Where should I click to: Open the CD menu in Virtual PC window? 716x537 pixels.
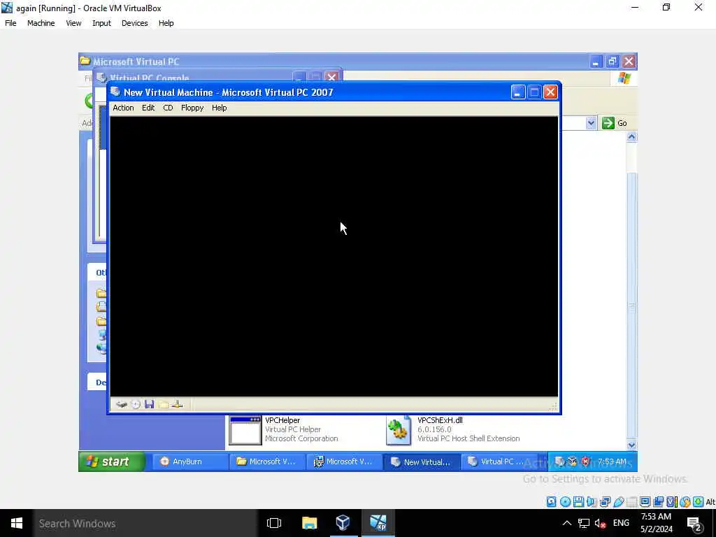168,108
